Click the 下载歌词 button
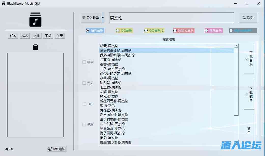This screenshot has height=156, width=265. click(249, 94)
